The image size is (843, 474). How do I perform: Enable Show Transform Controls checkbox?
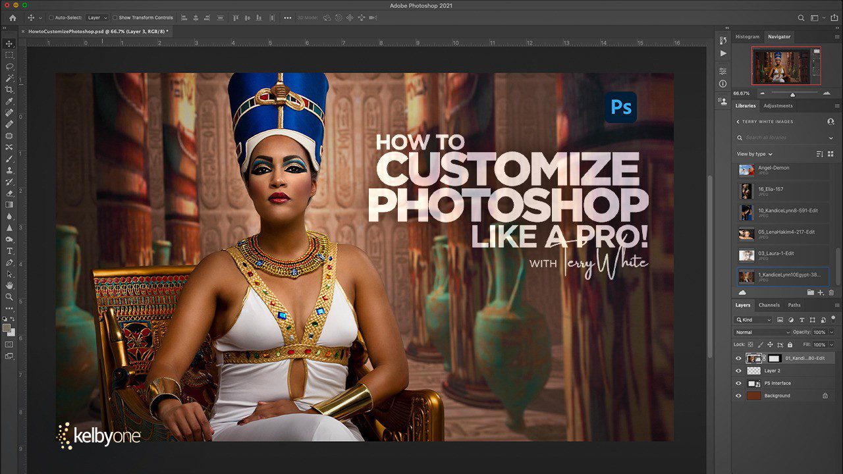point(115,18)
